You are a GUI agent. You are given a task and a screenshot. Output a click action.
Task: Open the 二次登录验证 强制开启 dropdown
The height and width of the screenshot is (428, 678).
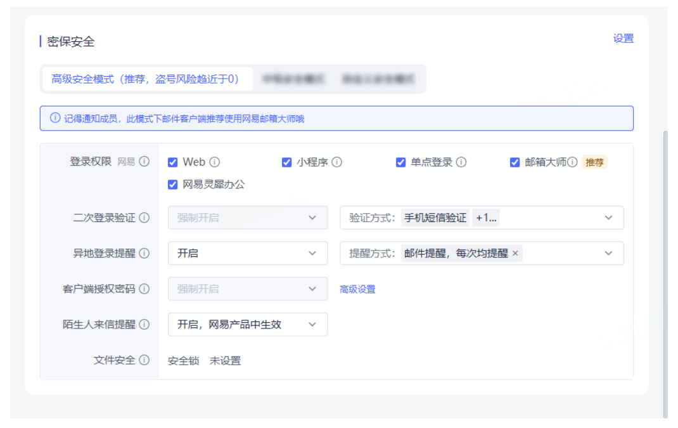pos(247,217)
